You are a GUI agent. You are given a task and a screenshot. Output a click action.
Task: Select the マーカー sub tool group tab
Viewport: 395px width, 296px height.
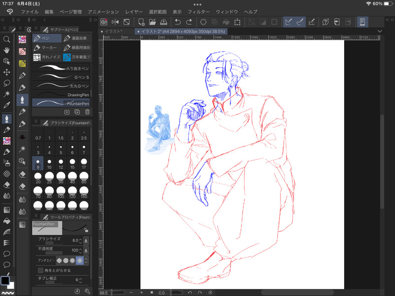point(47,47)
